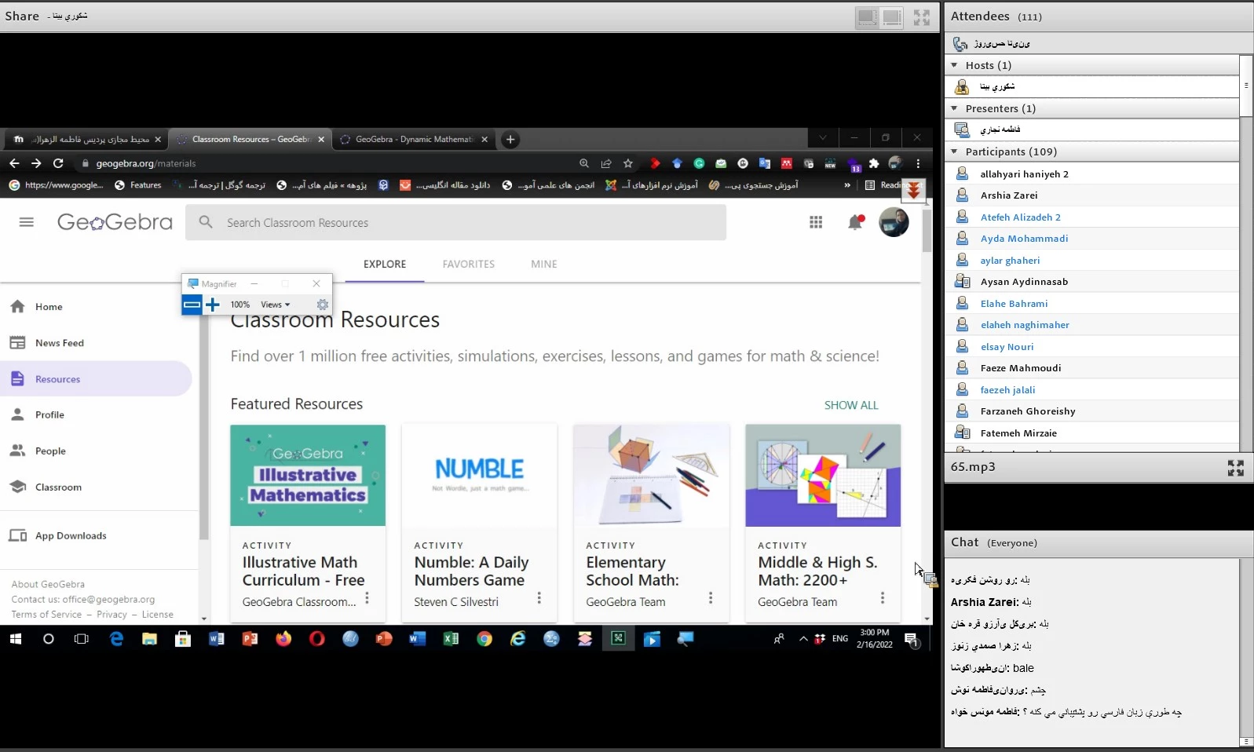Image resolution: width=1254 pixels, height=752 pixels.
Task: Open News Feed in the sidebar
Action: [59, 343]
